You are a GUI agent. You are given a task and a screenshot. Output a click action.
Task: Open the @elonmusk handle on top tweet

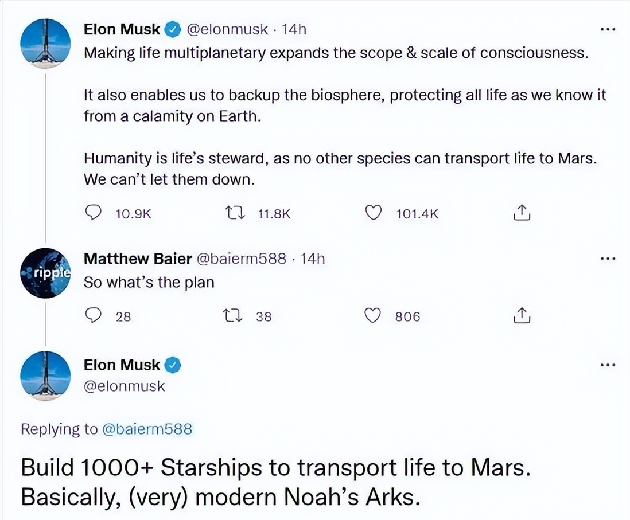pyautogui.click(x=227, y=29)
